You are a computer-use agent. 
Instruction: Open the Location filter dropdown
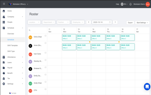click(34, 22)
